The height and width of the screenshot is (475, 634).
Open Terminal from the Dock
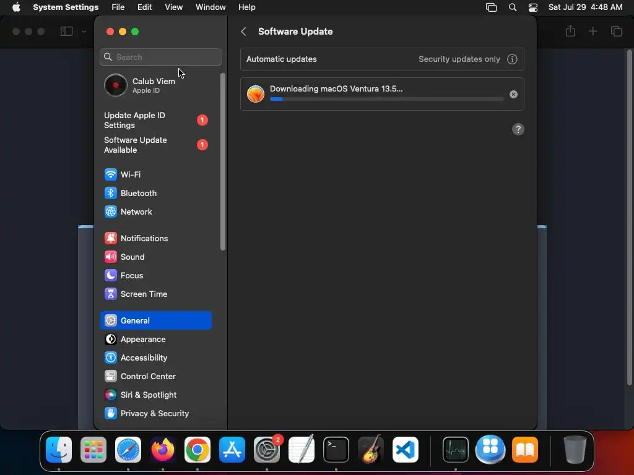[336, 450]
